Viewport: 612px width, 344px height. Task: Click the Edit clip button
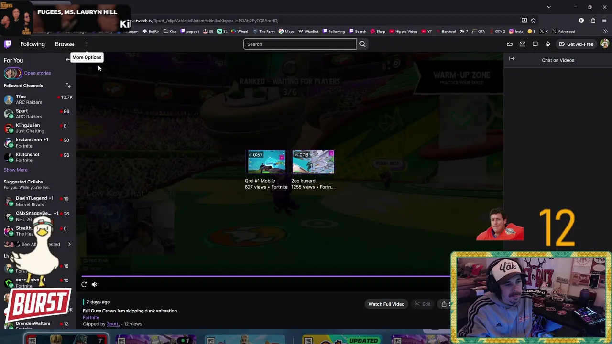pos(423,304)
